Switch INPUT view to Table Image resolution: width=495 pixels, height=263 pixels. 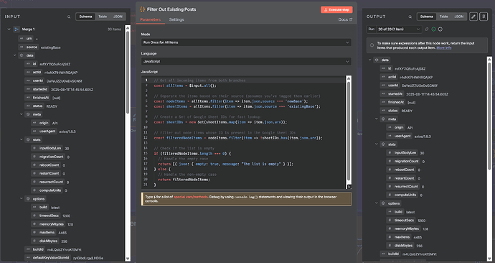(103, 17)
